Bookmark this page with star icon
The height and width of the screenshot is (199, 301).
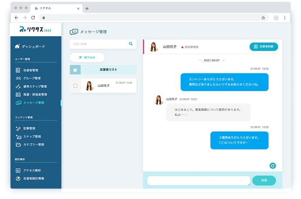(263, 18)
